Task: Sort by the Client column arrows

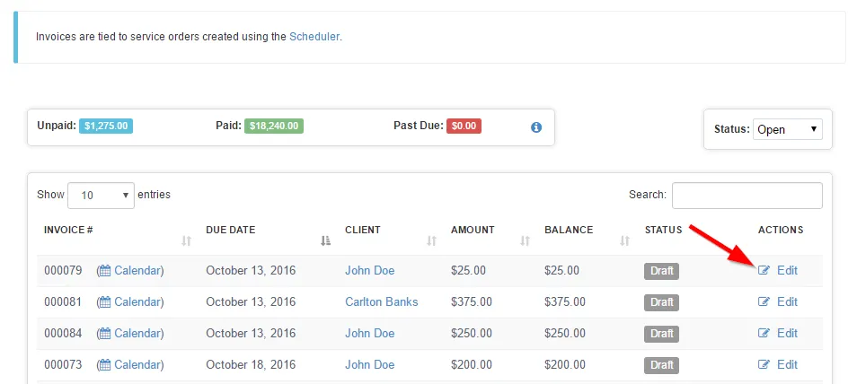Action: click(432, 240)
